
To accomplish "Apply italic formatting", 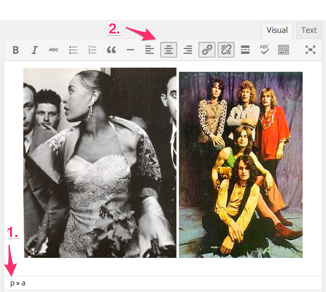I will (x=35, y=50).
